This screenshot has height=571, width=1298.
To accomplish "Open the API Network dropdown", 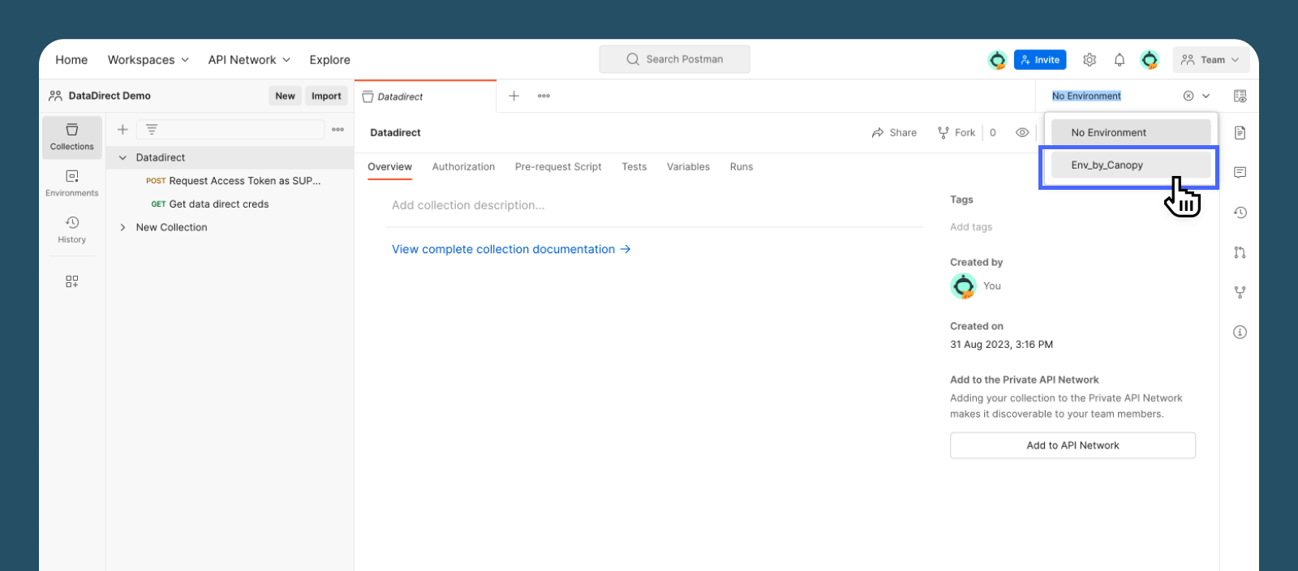I will point(249,60).
